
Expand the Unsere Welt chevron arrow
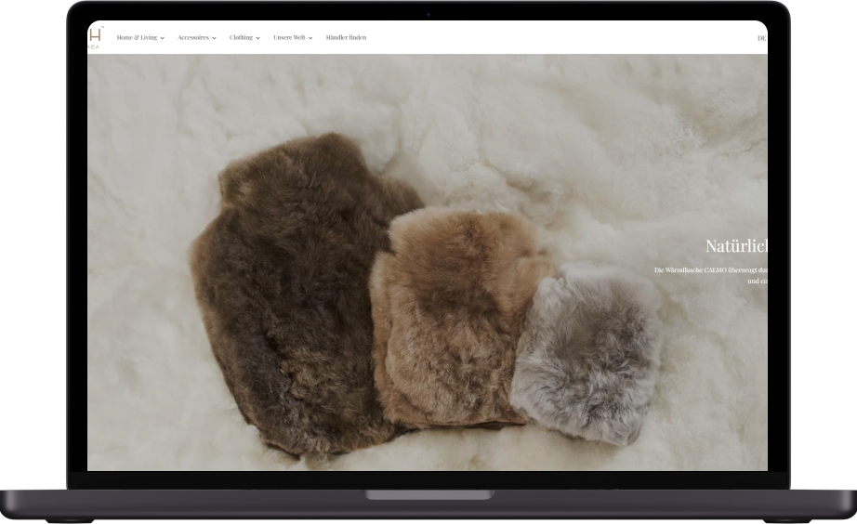pos(310,38)
